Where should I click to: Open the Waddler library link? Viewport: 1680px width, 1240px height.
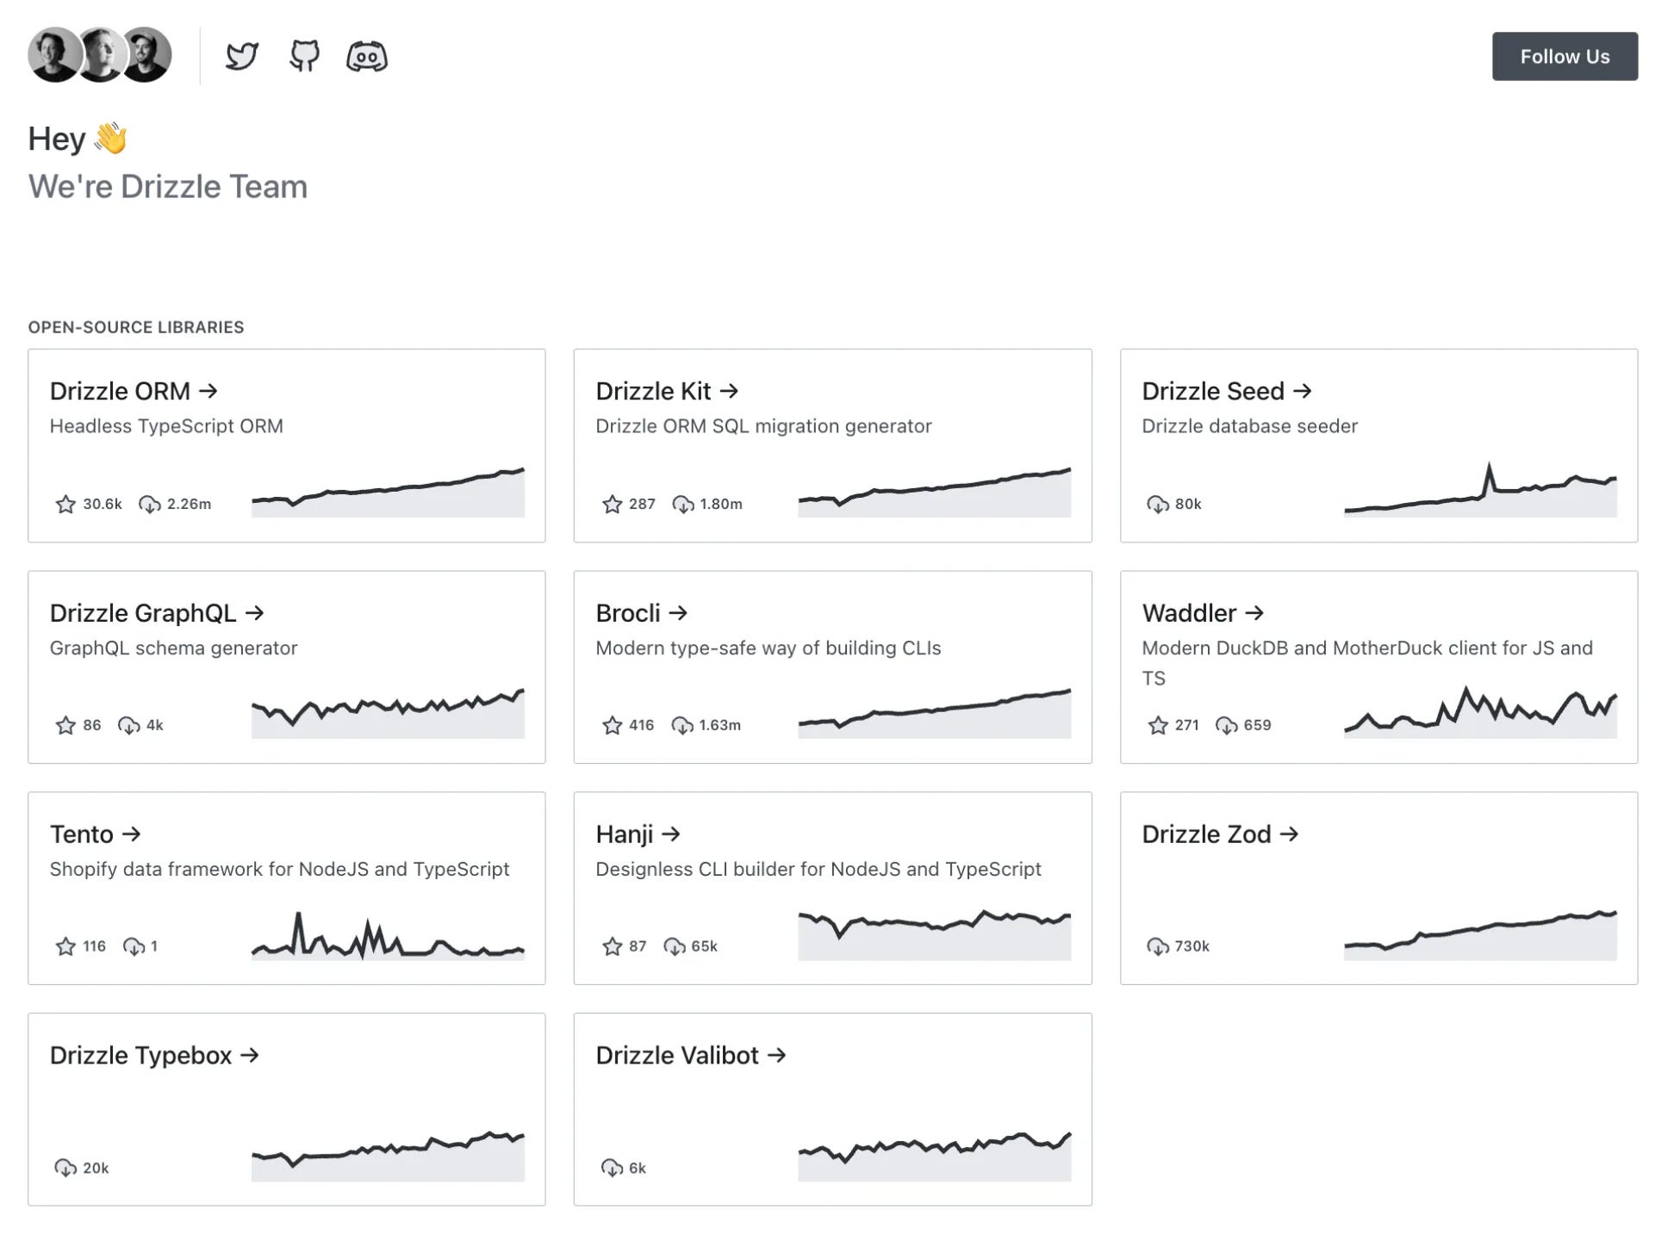click(1203, 613)
